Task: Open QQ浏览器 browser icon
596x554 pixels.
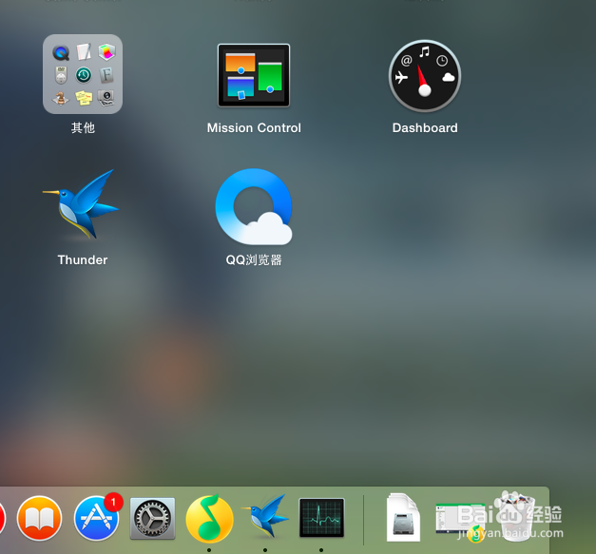Action: pos(254,206)
